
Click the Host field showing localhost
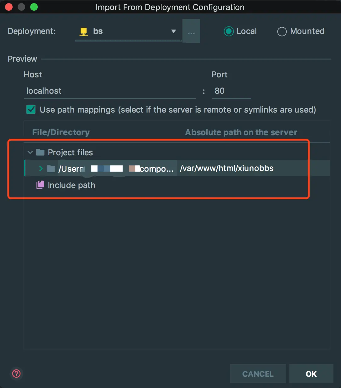point(109,91)
